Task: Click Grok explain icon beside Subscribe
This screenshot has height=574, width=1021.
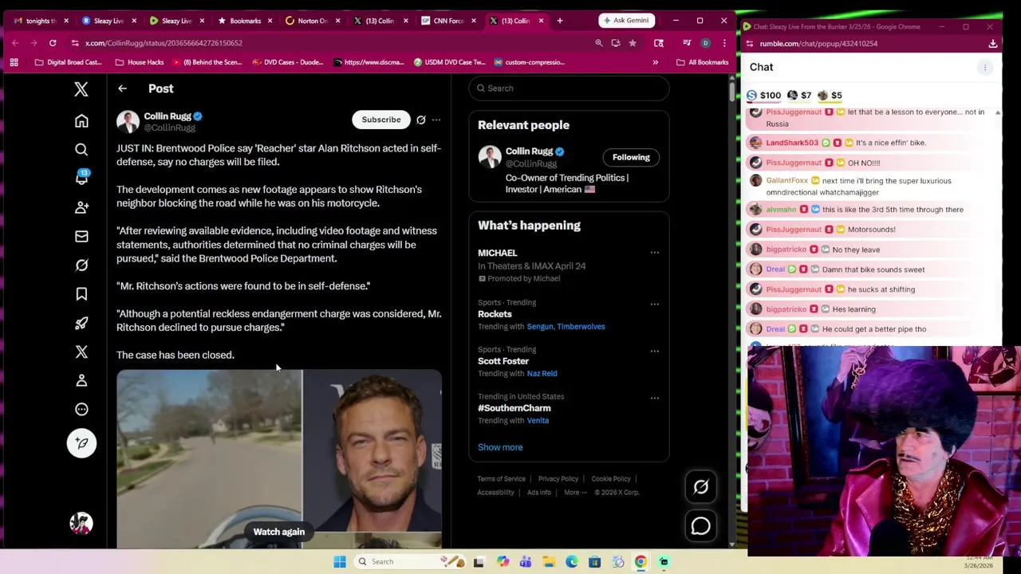Action: (421, 120)
